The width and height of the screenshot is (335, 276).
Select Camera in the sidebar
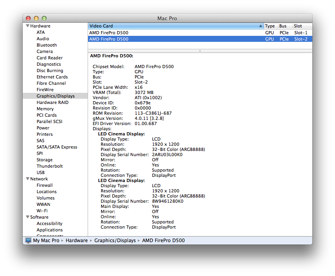[45, 51]
